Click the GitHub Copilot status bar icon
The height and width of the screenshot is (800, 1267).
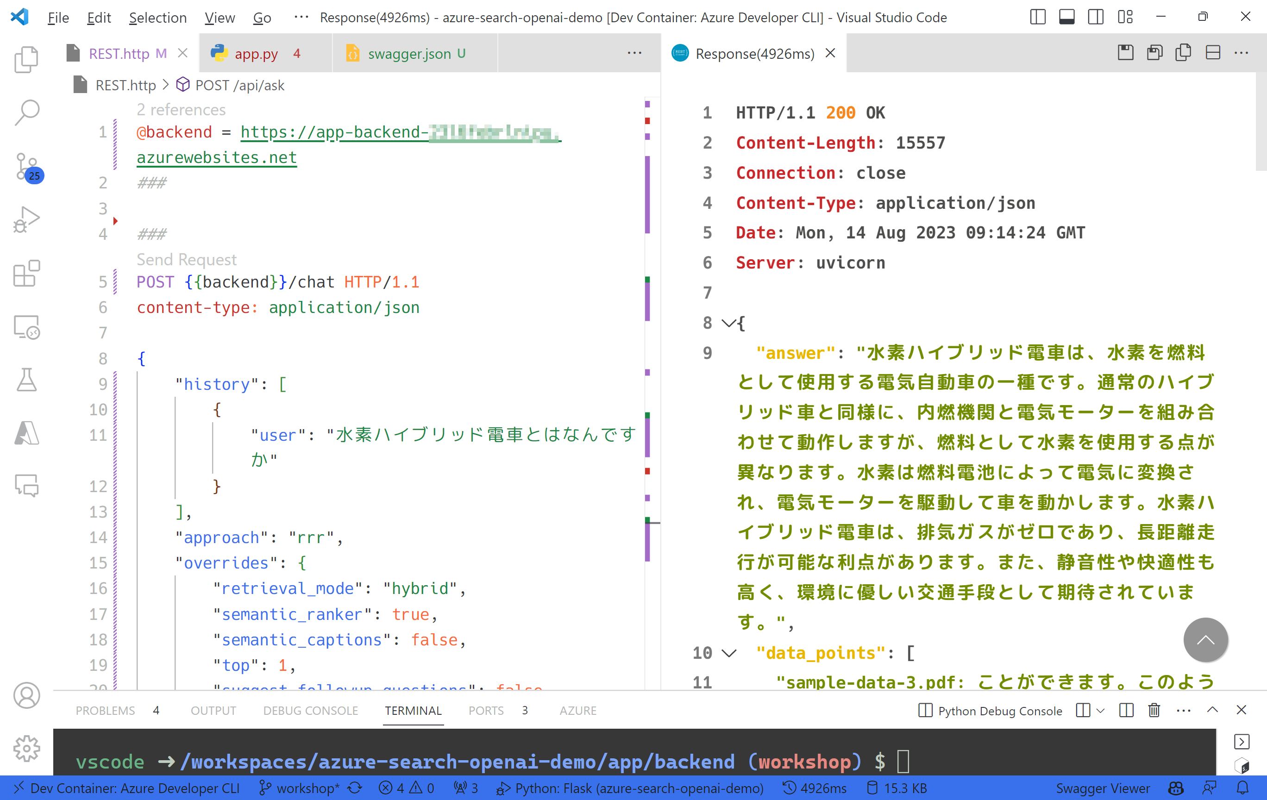click(1175, 788)
